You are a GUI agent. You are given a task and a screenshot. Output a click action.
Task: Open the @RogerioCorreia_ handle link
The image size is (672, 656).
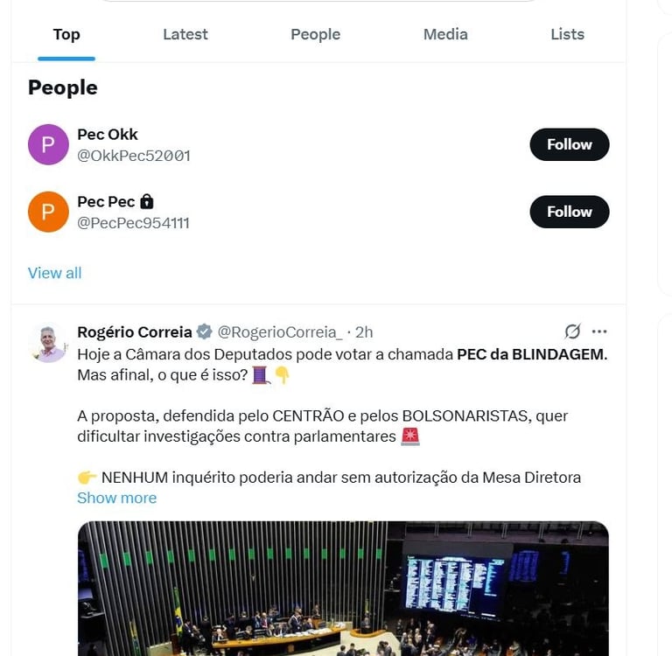click(280, 331)
